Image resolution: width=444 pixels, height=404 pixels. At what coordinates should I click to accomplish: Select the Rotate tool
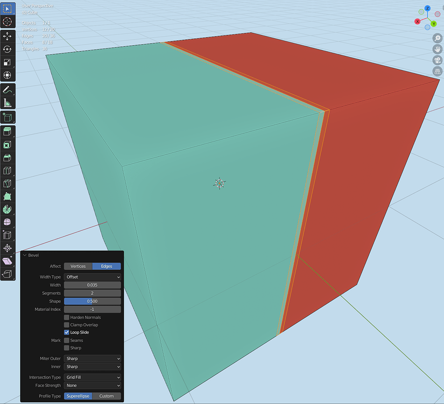(x=8, y=50)
